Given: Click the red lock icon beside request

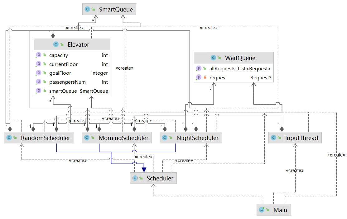Looking at the screenshot, I should [205, 77].
